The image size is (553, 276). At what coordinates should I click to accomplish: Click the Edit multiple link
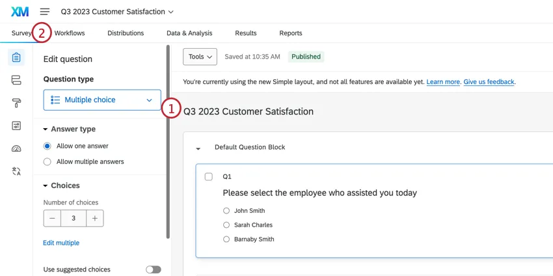(x=61, y=243)
